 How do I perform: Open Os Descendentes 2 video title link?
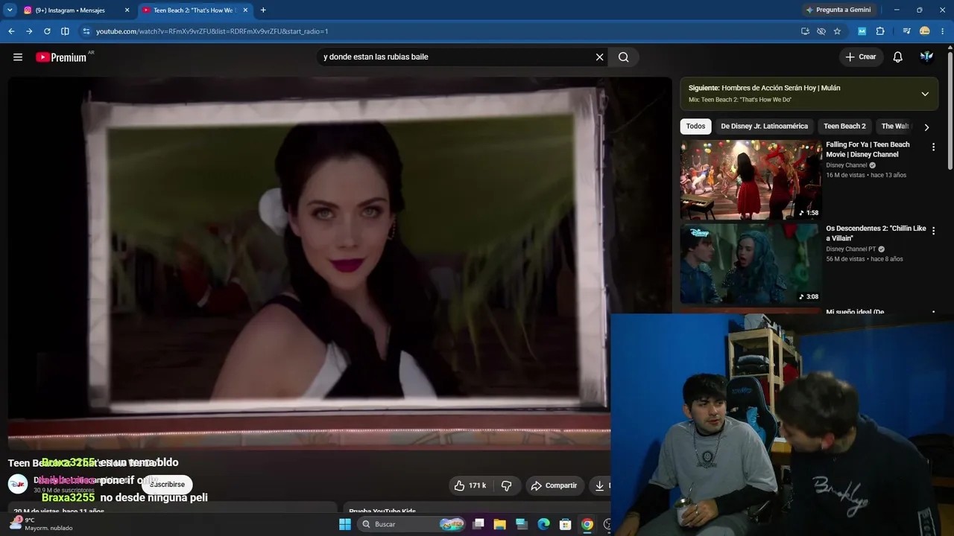[x=876, y=233]
